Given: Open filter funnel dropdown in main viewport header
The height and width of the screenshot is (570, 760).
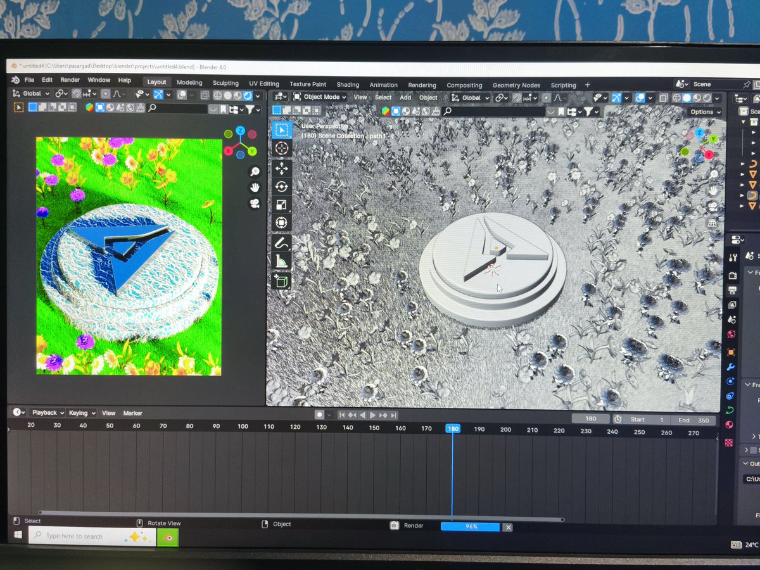Looking at the screenshot, I should 591,111.
